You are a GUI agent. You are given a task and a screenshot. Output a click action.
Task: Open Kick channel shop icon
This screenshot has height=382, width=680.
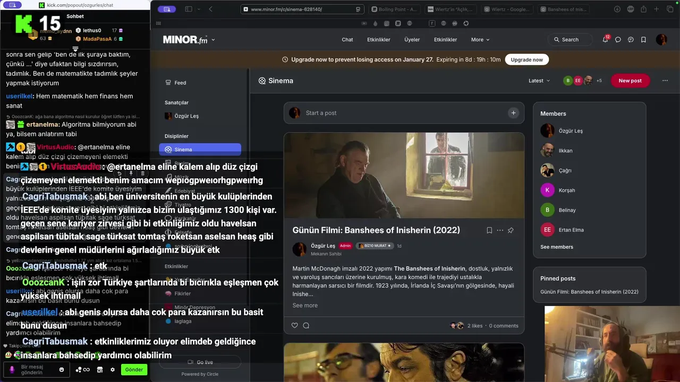(x=99, y=370)
